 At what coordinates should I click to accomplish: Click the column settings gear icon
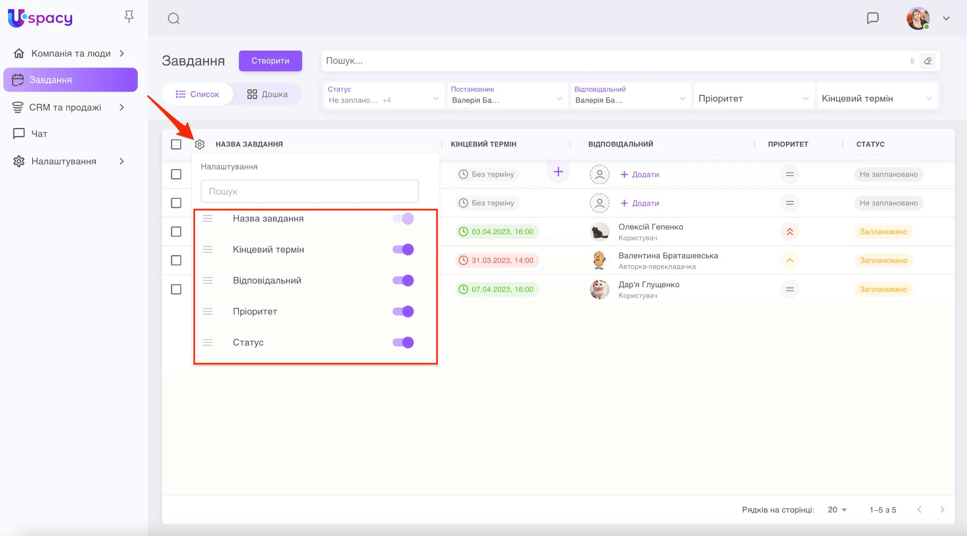click(200, 144)
